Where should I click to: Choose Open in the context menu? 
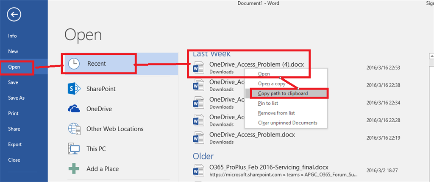(x=286, y=74)
